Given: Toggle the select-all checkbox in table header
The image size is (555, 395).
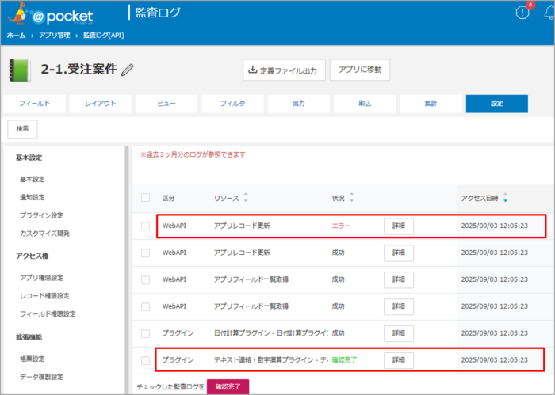Looking at the screenshot, I should [145, 197].
